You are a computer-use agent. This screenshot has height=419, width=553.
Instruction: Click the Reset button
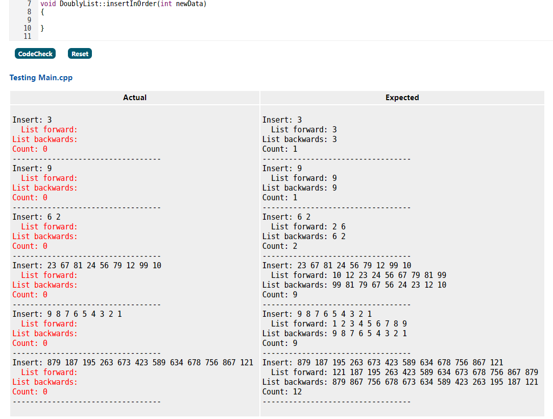coord(79,53)
